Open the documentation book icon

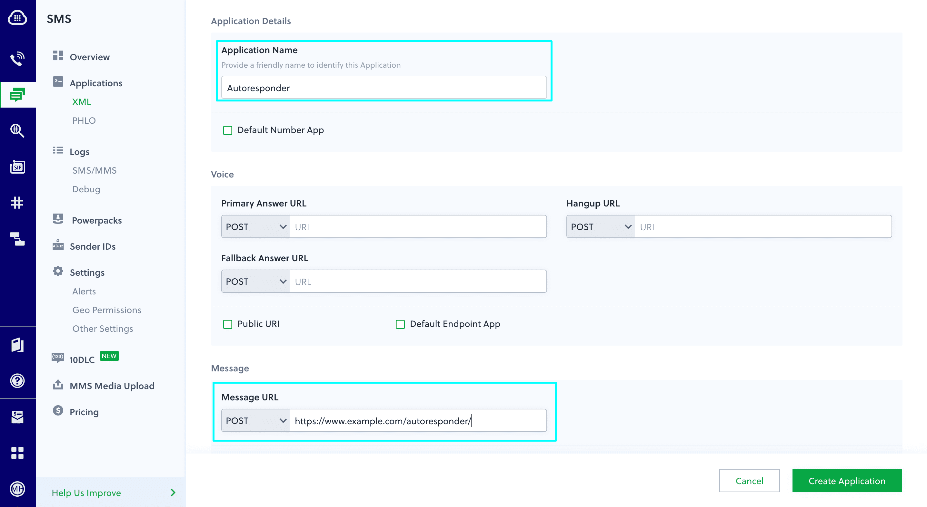(18, 345)
